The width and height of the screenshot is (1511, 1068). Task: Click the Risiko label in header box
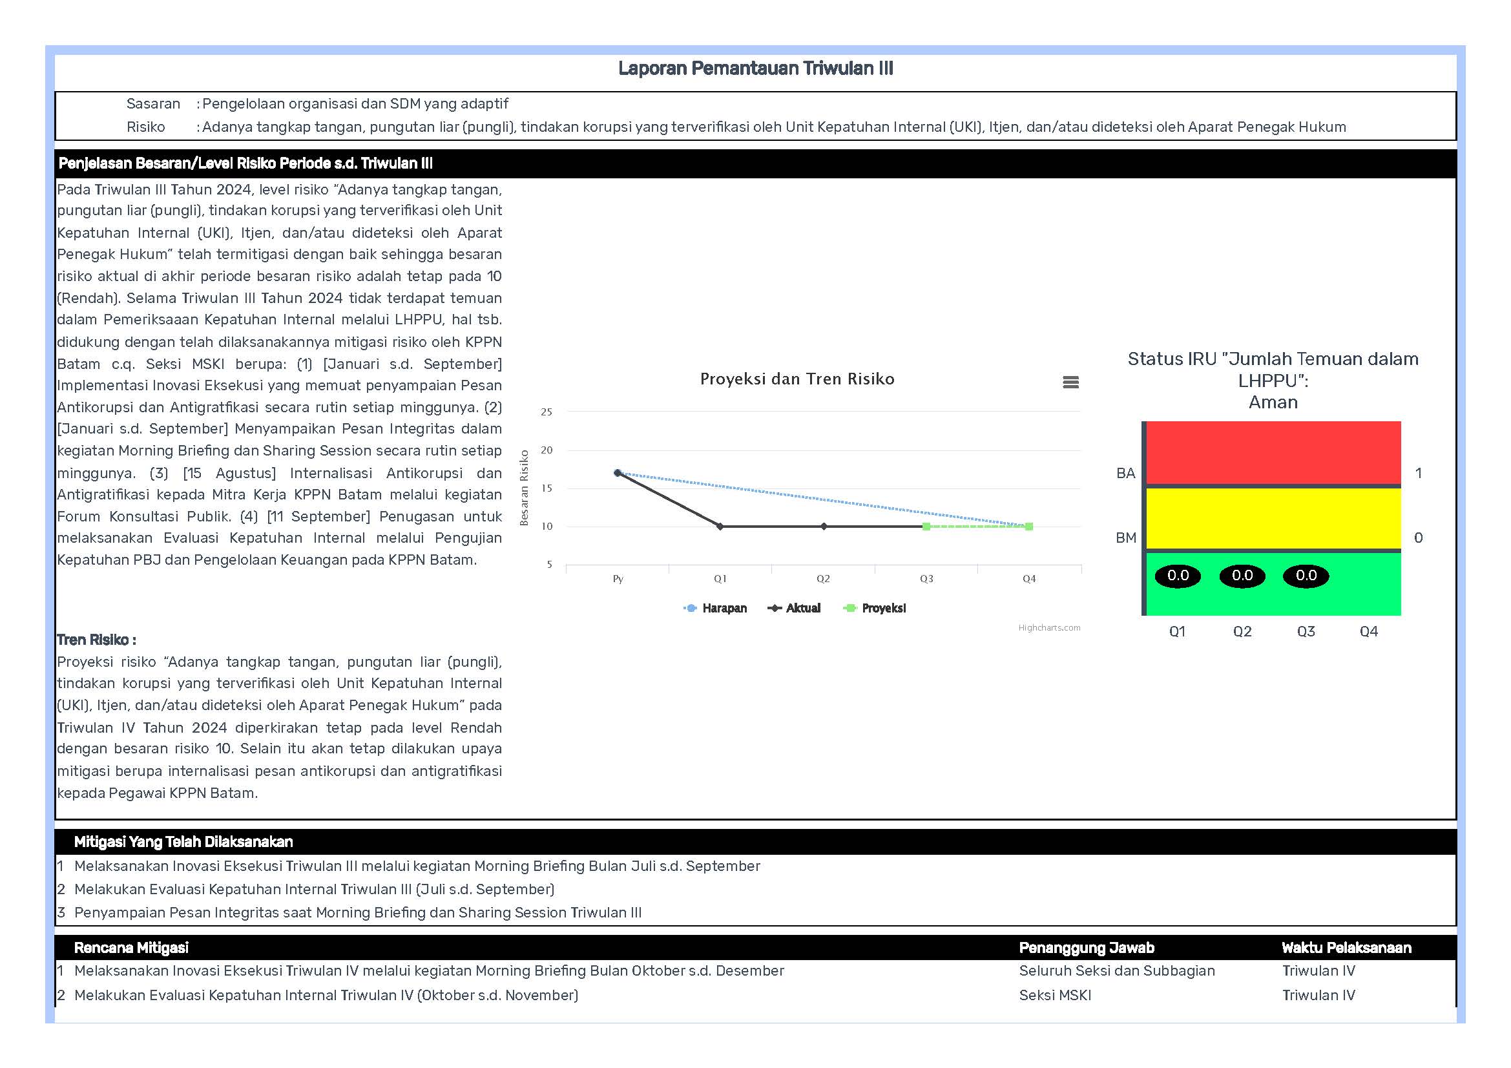(145, 127)
